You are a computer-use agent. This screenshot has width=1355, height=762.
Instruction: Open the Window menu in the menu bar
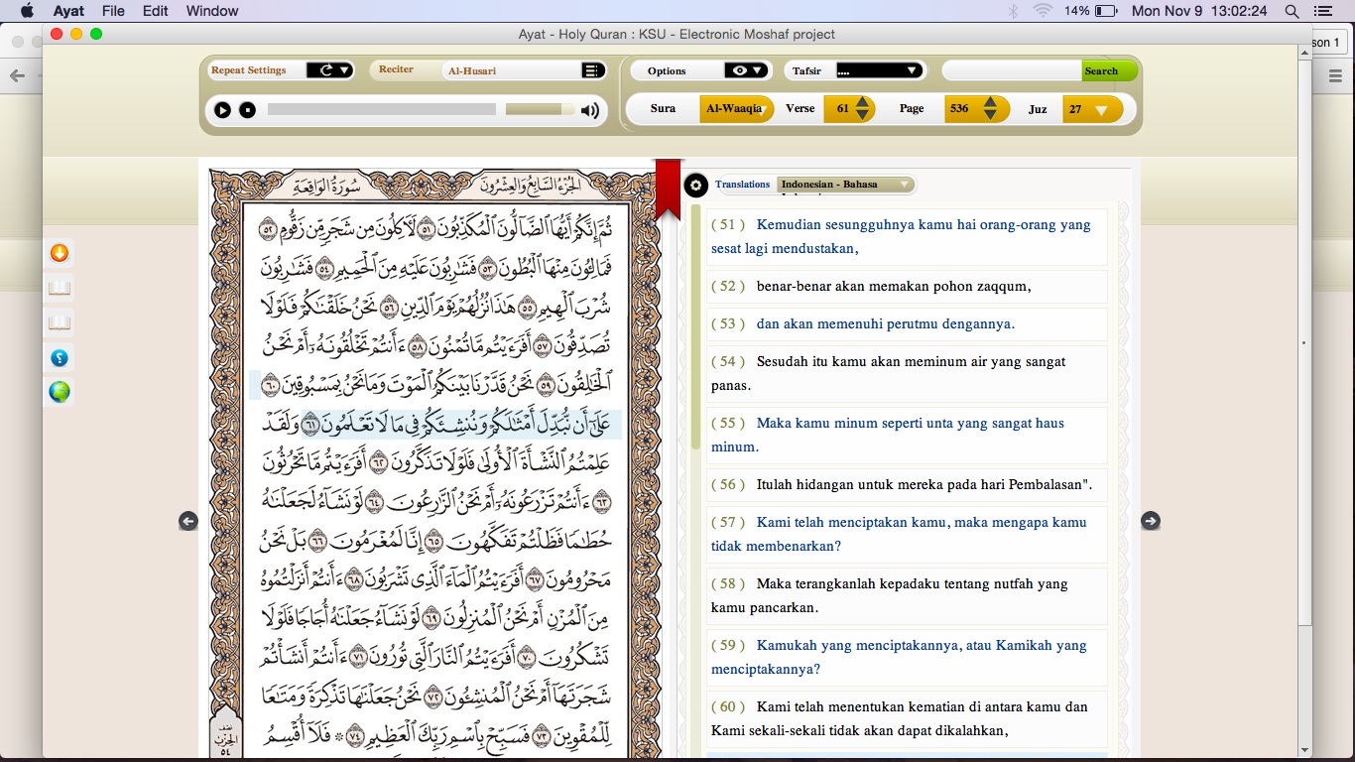click(x=211, y=11)
